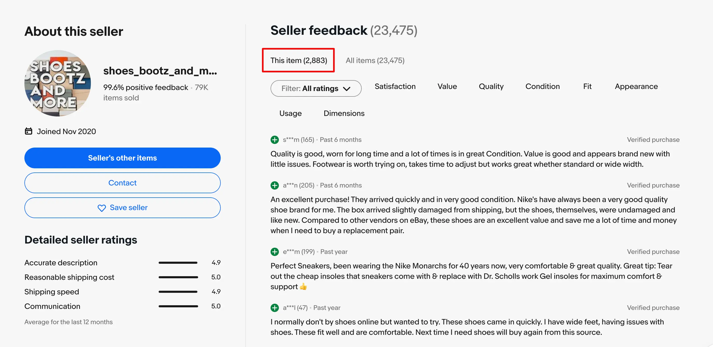
Task: Toggle the Dimensions feedback filter
Action: tap(344, 113)
